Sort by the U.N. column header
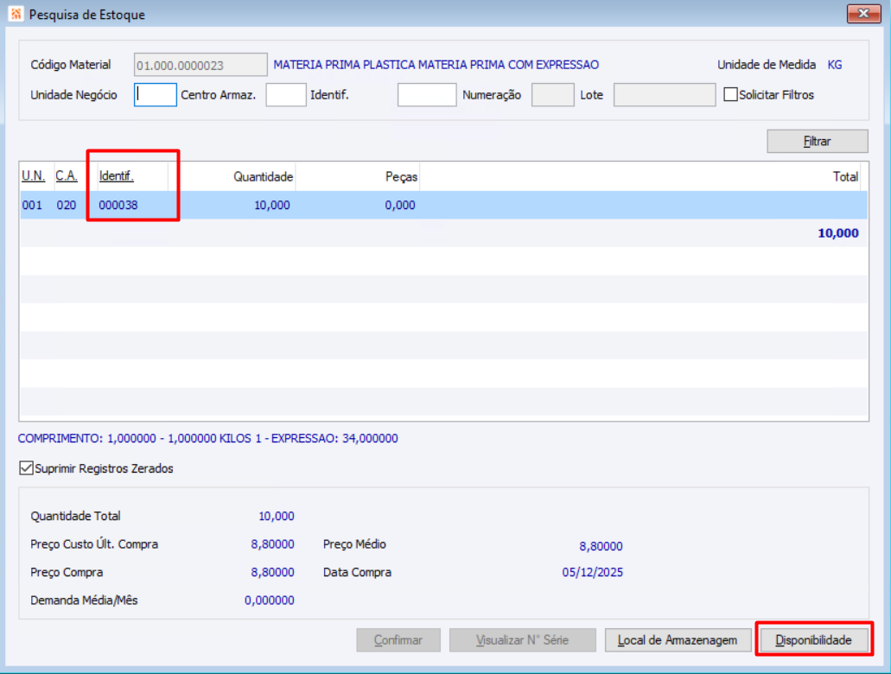The height and width of the screenshot is (674, 891). (x=33, y=176)
